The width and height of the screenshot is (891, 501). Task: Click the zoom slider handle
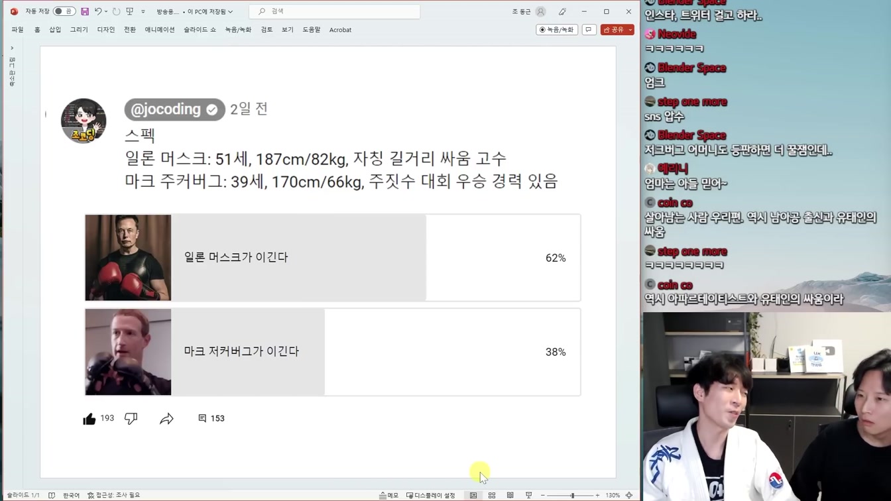pos(573,495)
